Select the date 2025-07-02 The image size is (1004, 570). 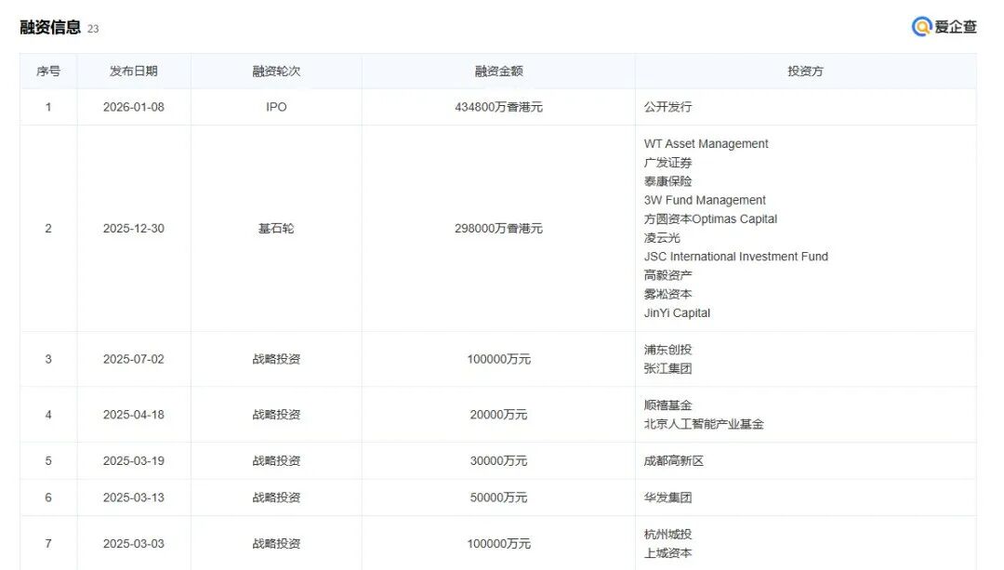(x=133, y=359)
